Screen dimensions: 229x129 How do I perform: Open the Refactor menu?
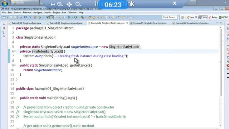pyautogui.click(x=27, y=13)
